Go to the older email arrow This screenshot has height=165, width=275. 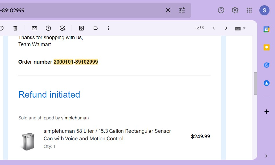[x=226, y=28]
